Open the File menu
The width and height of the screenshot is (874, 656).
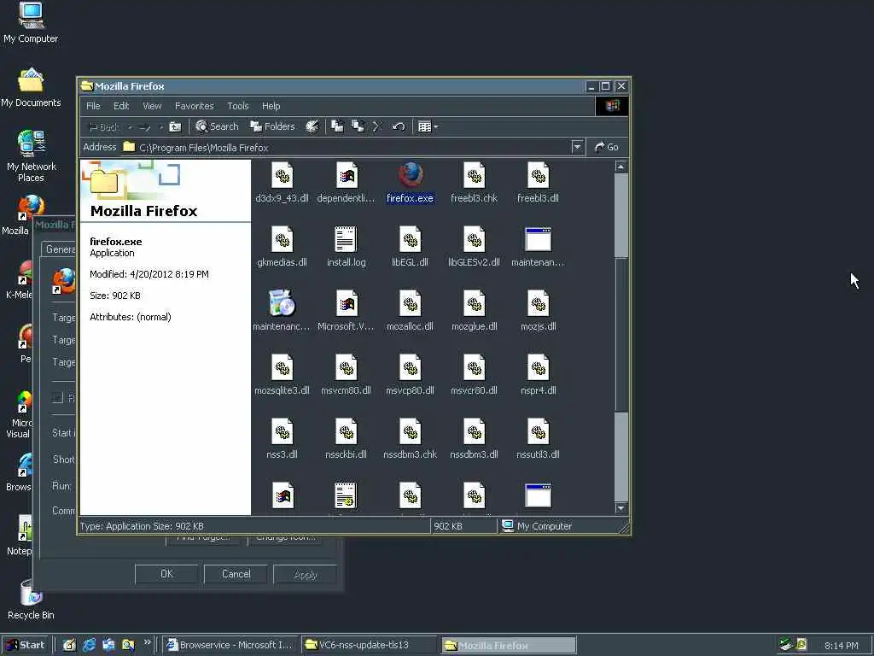(x=93, y=106)
